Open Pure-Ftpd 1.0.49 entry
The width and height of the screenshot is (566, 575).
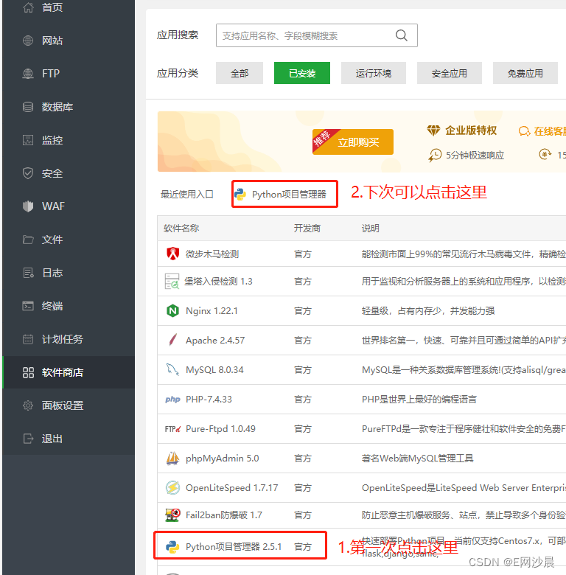[220, 429]
